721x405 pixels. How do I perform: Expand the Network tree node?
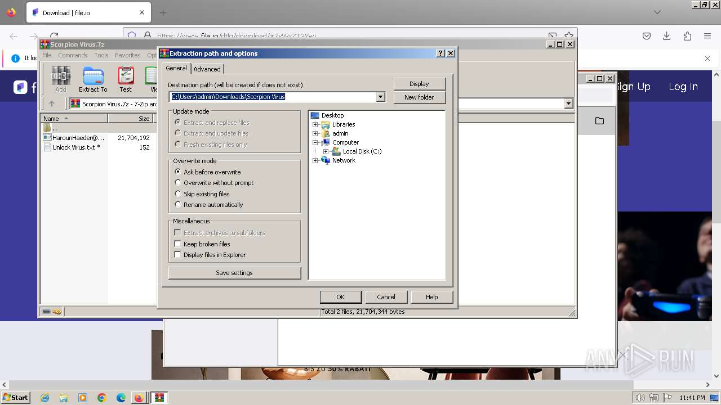tap(315, 160)
